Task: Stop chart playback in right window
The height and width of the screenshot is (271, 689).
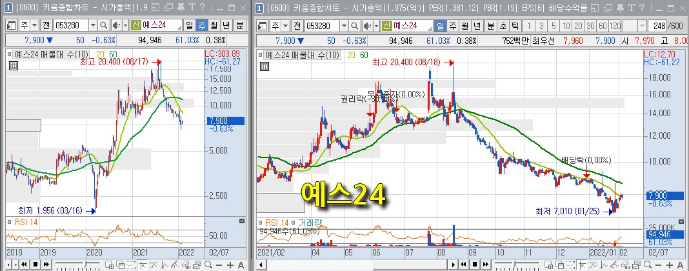Action: tap(474, 265)
